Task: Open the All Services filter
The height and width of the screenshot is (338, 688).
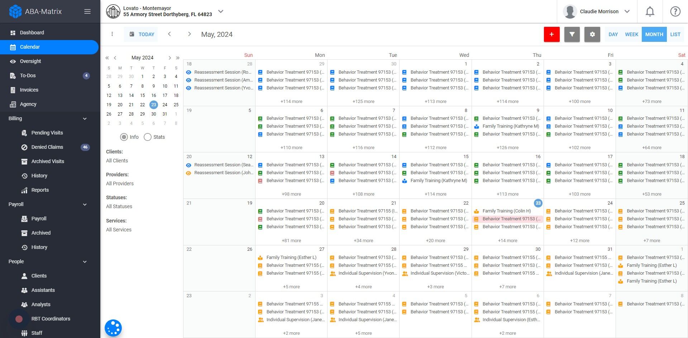Action: coord(119,230)
